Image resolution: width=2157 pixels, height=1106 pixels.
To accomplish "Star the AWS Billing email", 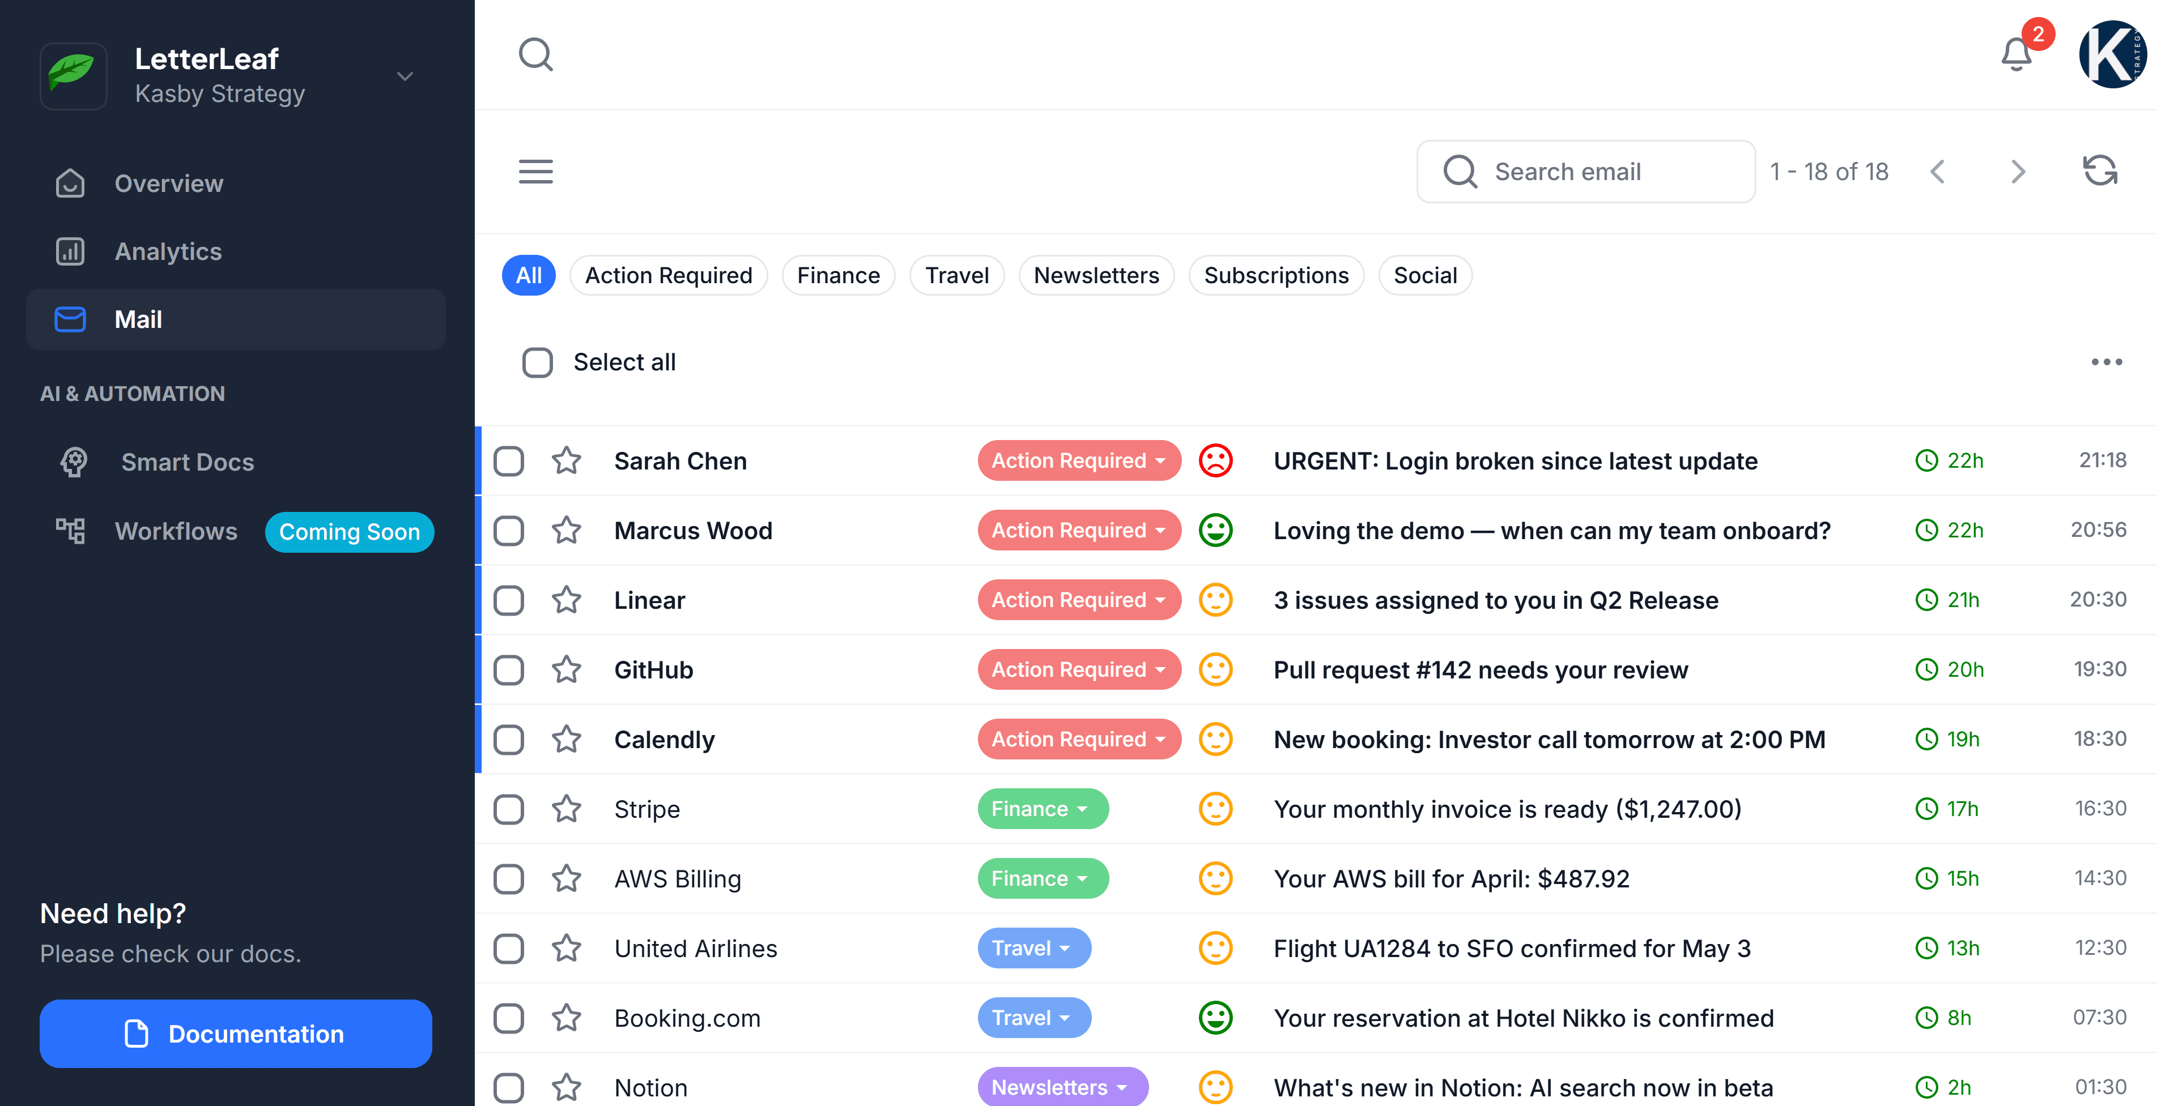I will click(567, 878).
